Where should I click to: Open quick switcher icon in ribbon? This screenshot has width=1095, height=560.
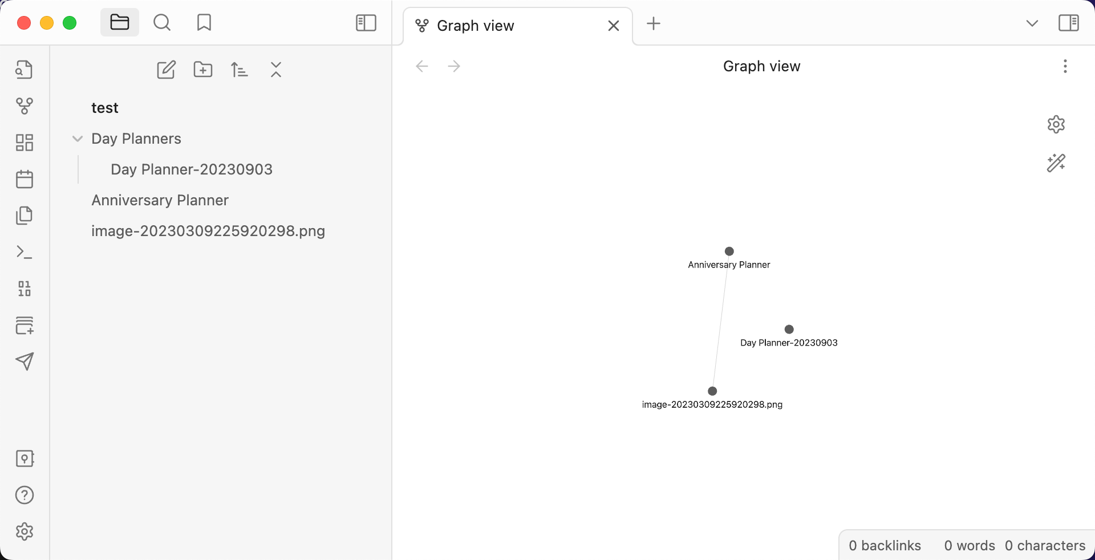coord(24,70)
